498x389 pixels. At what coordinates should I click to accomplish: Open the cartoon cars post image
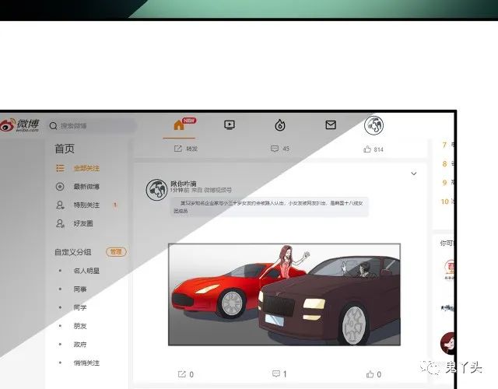point(284,294)
